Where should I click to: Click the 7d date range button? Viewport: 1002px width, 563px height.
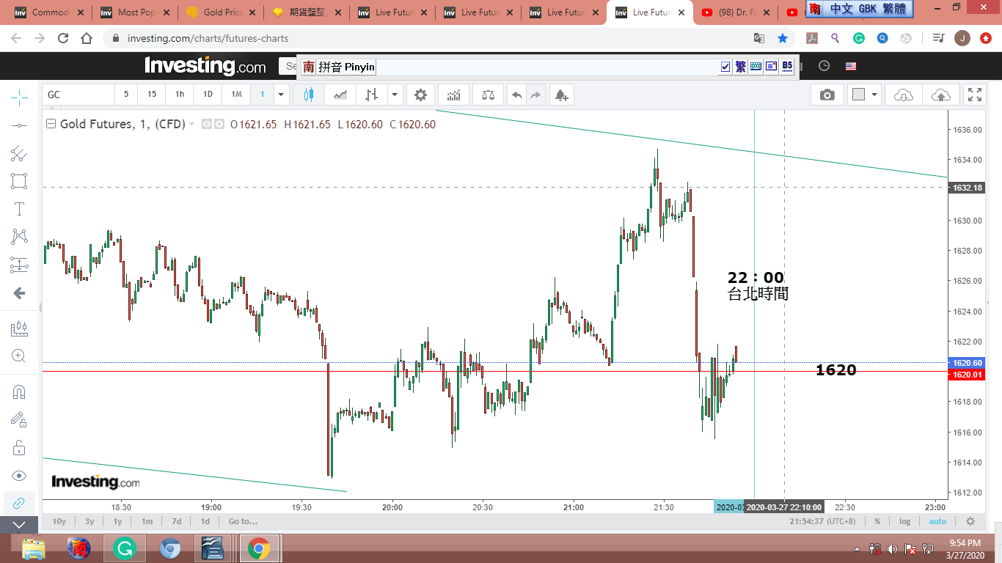176,521
